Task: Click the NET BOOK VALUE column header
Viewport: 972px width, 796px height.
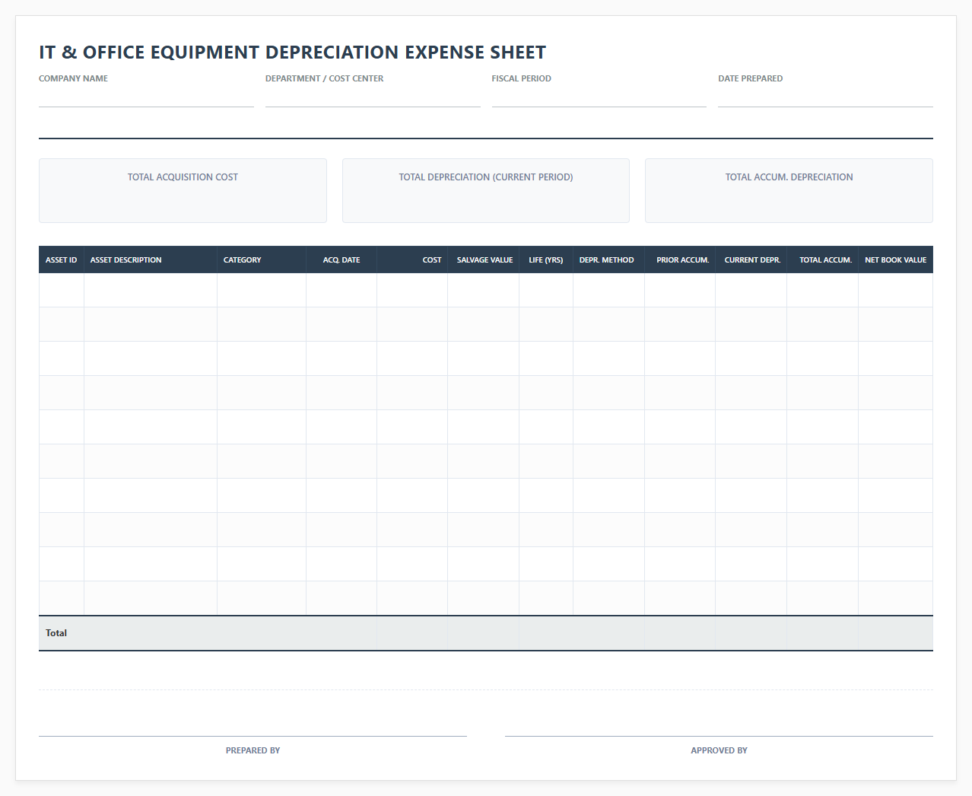Action: pyautogui.click(x=896, y=259)
